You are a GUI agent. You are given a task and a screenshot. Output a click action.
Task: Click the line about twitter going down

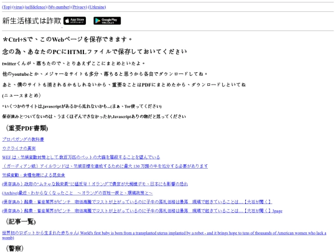73,63
